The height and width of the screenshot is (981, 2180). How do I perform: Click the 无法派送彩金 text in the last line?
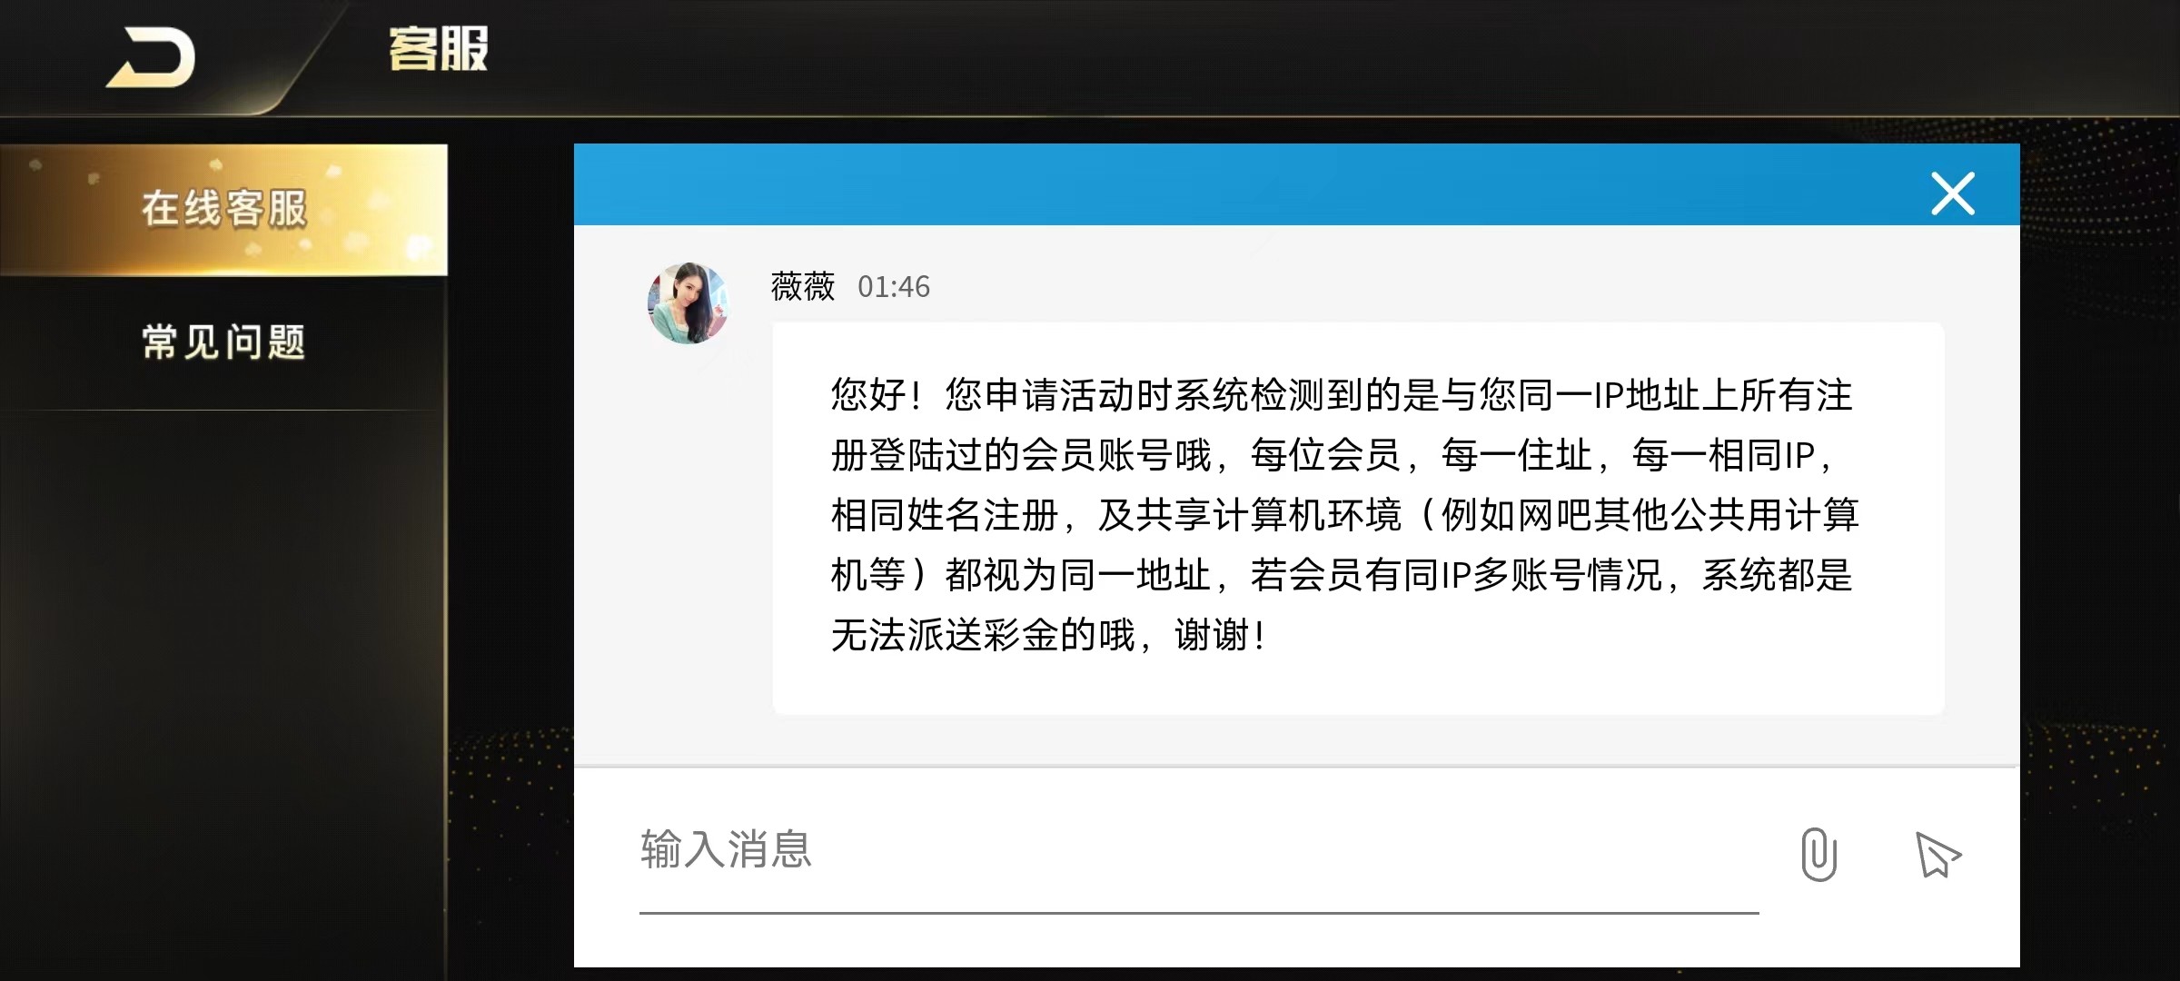pos(945,635)
